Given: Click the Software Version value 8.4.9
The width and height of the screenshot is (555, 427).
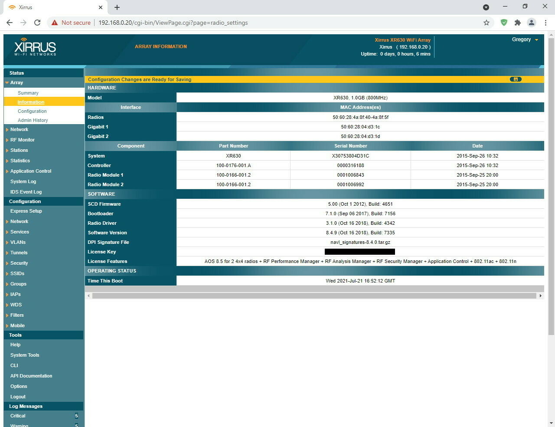Looking at the screenshot, I should 360,233.
